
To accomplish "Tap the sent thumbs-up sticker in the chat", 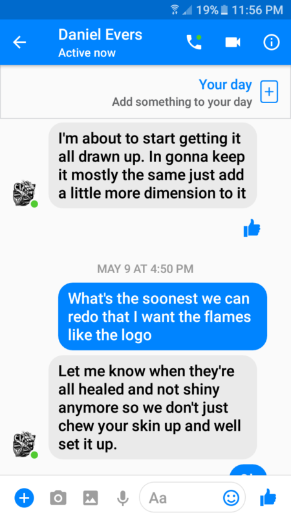I will (252, 228).
